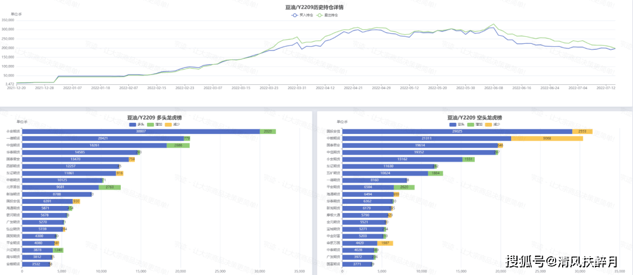
Task: Toggle the 买入持仓 legend in line chart
Action: pyautogui.click(x=295, y=15)
